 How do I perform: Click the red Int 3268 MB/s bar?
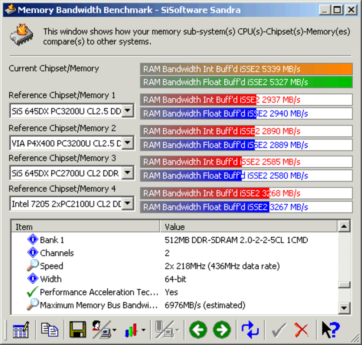pyautogui.click(x=246, y=193)
